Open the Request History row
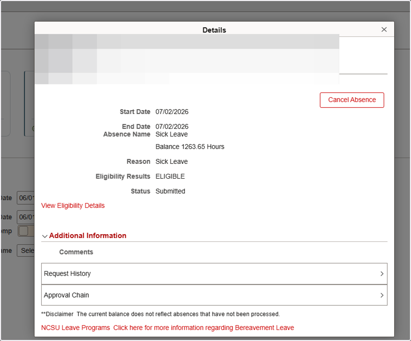Screen dimensions: 411x341 [214, 274]
